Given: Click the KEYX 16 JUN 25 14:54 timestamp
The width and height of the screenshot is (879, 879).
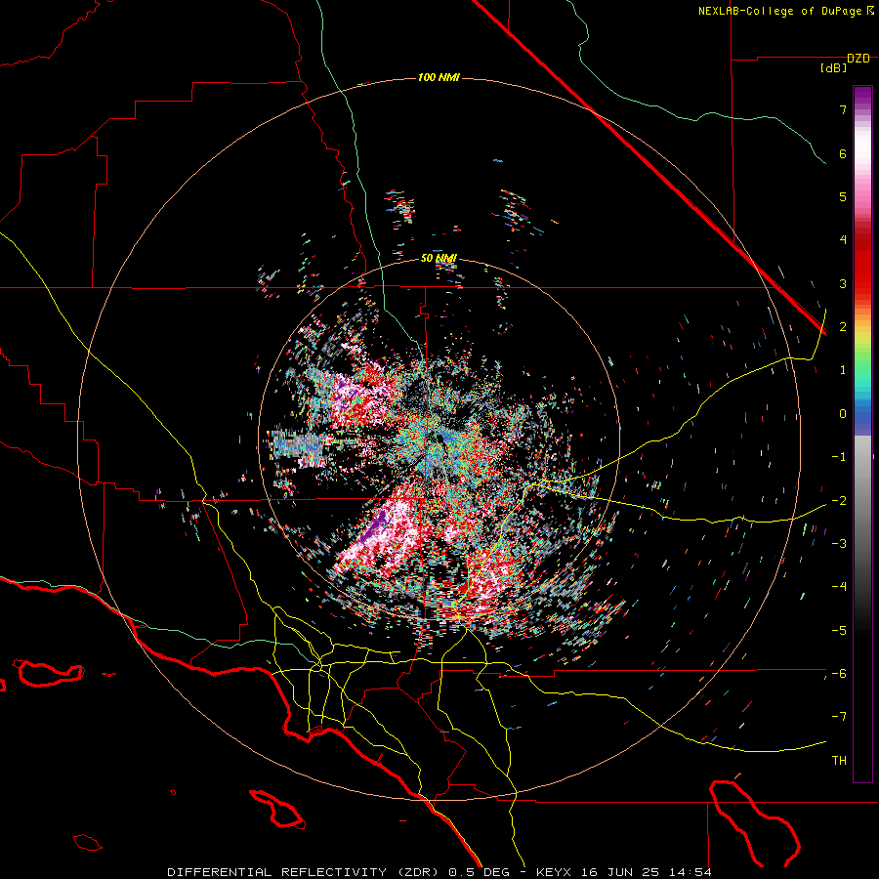Looking at the screenshot, I should point(624,872).
